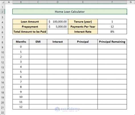This screenshot has width=135, height=115.
Task: Click the empty Interest cell for month 9
Action: [x=58, y=92]
